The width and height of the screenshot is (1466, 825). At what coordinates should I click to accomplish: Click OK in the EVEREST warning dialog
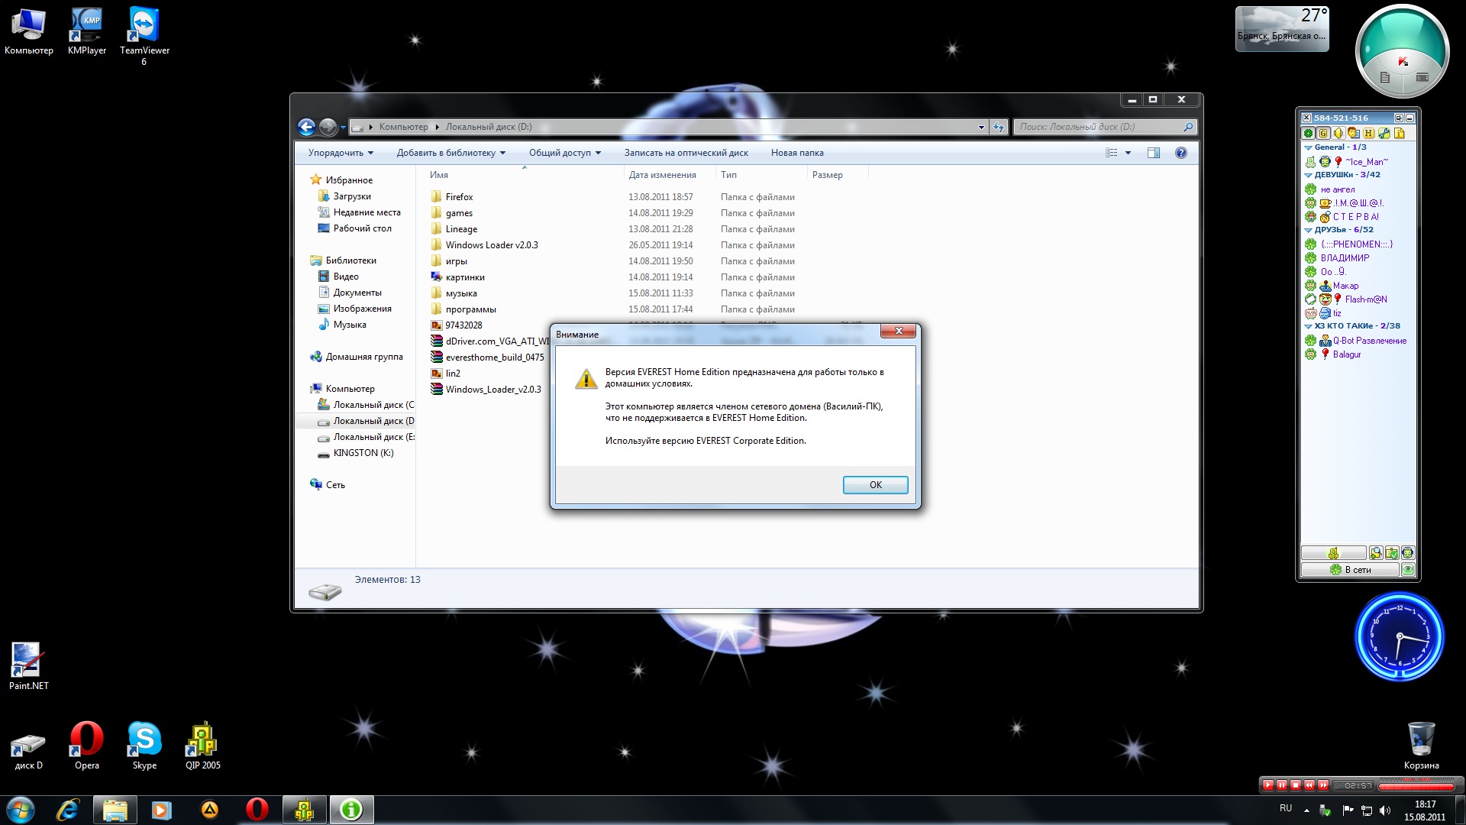click(875, 485)
